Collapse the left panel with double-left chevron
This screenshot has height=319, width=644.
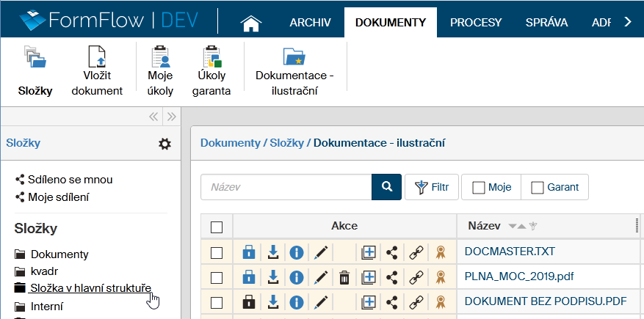(153, 116)
